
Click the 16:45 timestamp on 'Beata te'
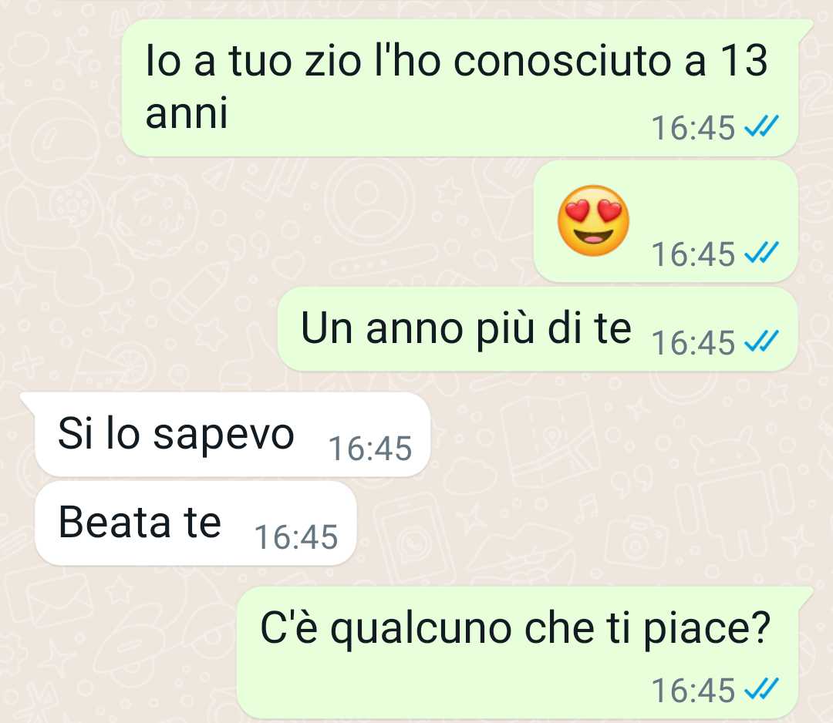(296, 536)
